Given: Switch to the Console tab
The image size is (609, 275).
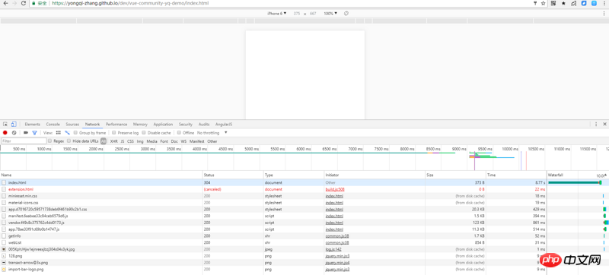Looking at the screenshot, I should tap(53, 125).
